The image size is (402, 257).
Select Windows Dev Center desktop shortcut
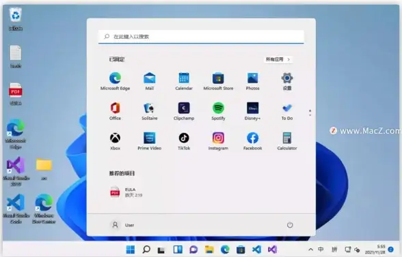(x=44, y=209)
